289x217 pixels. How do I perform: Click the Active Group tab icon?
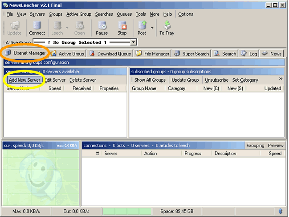tap(53, 54)
